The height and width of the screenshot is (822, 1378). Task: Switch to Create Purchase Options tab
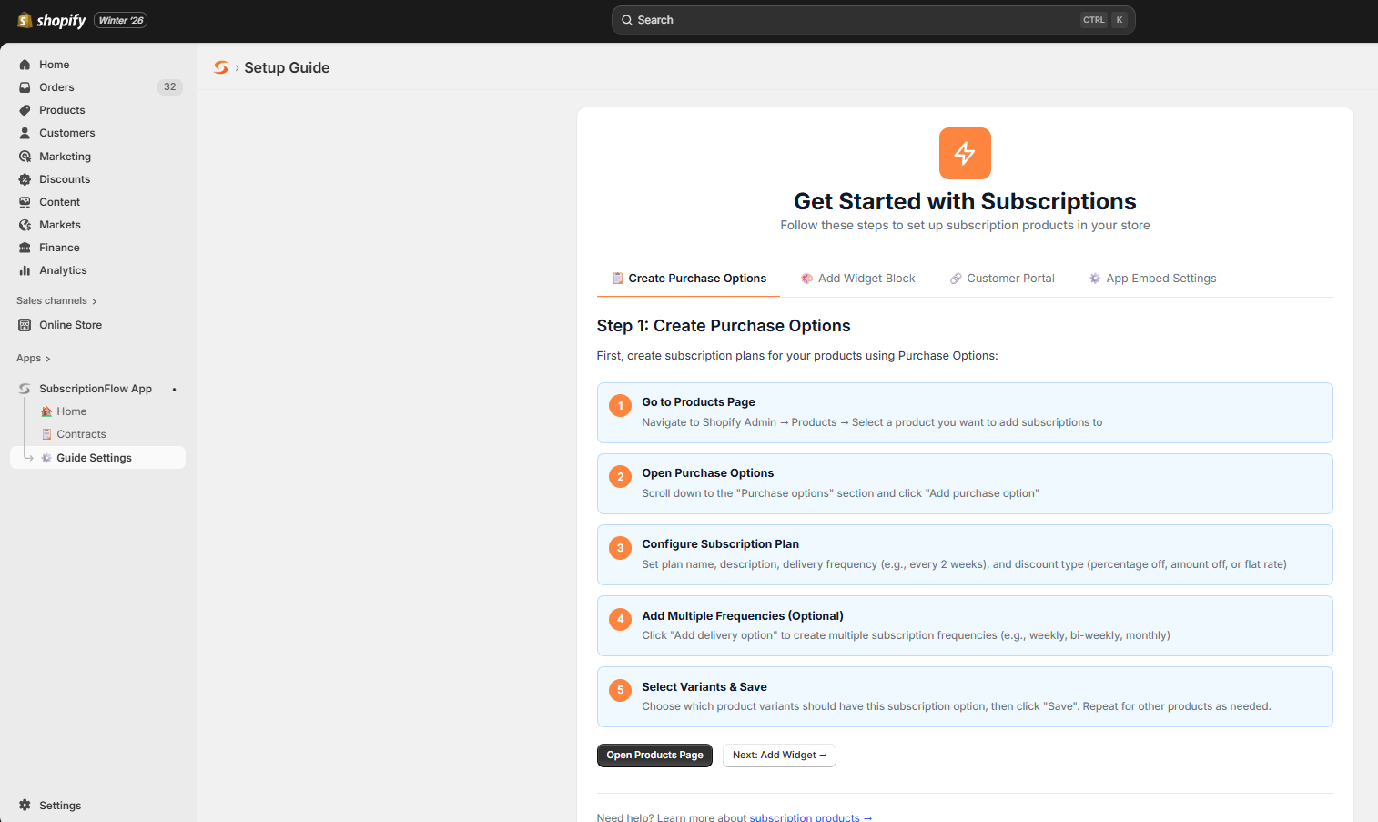[688, 279]
